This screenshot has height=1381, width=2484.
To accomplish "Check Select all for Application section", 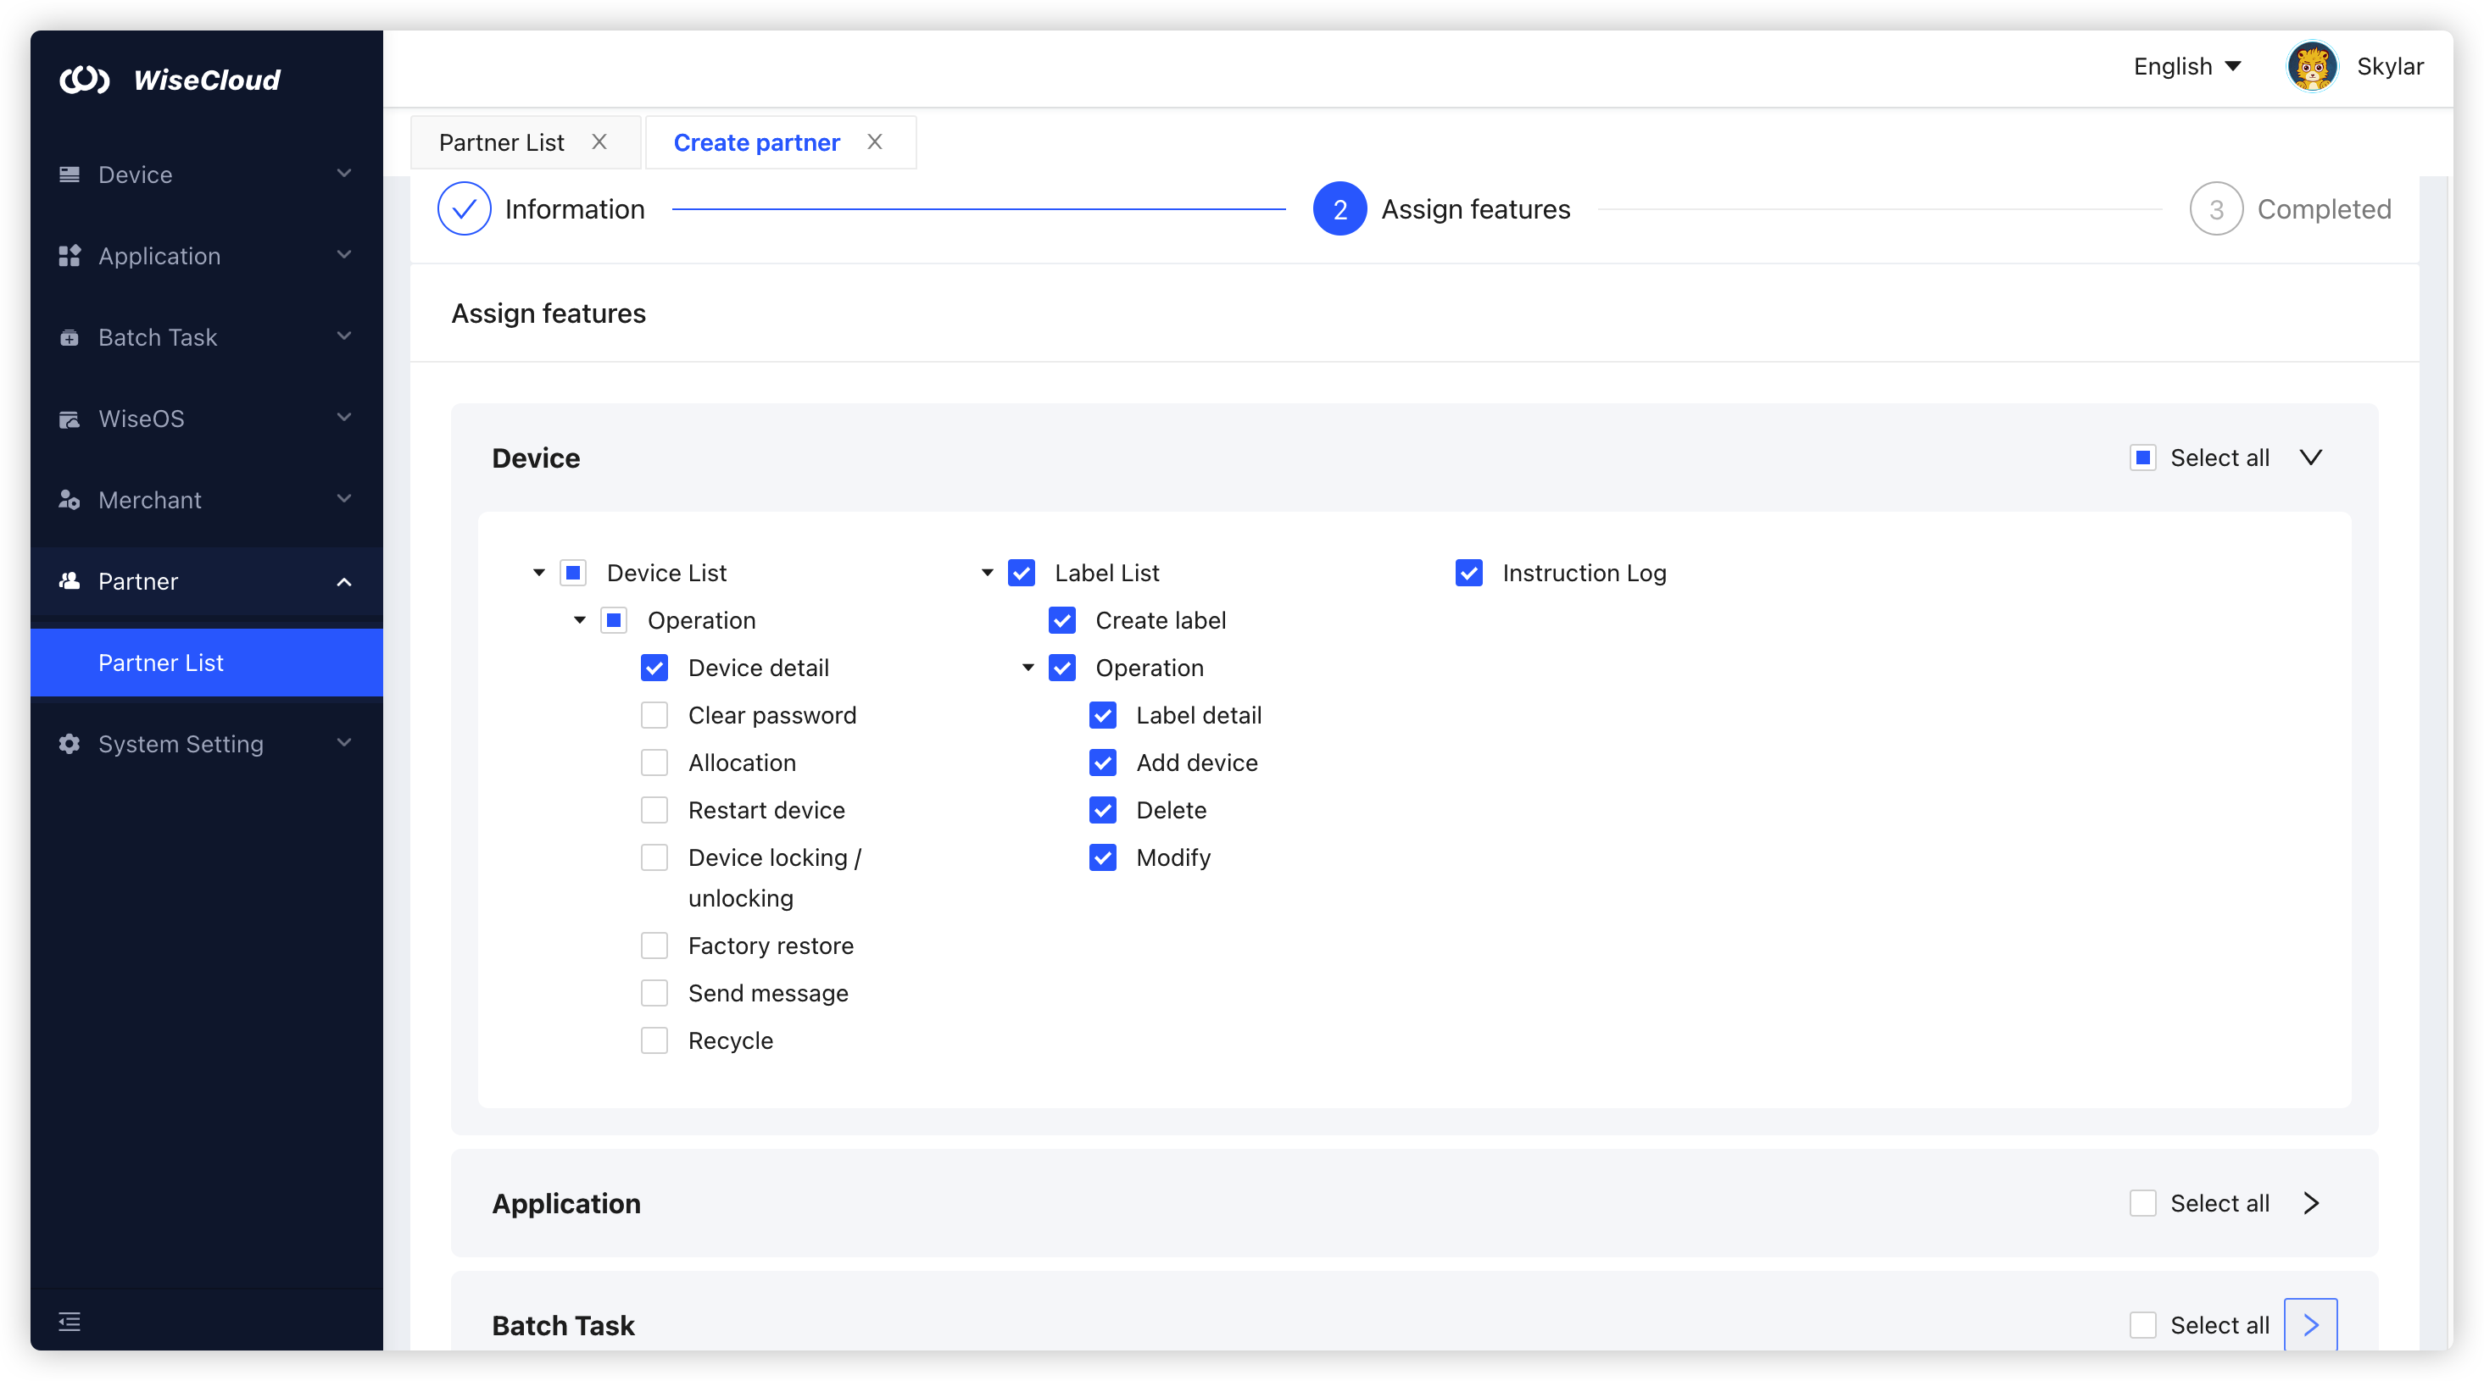I will [2142, 1203].
